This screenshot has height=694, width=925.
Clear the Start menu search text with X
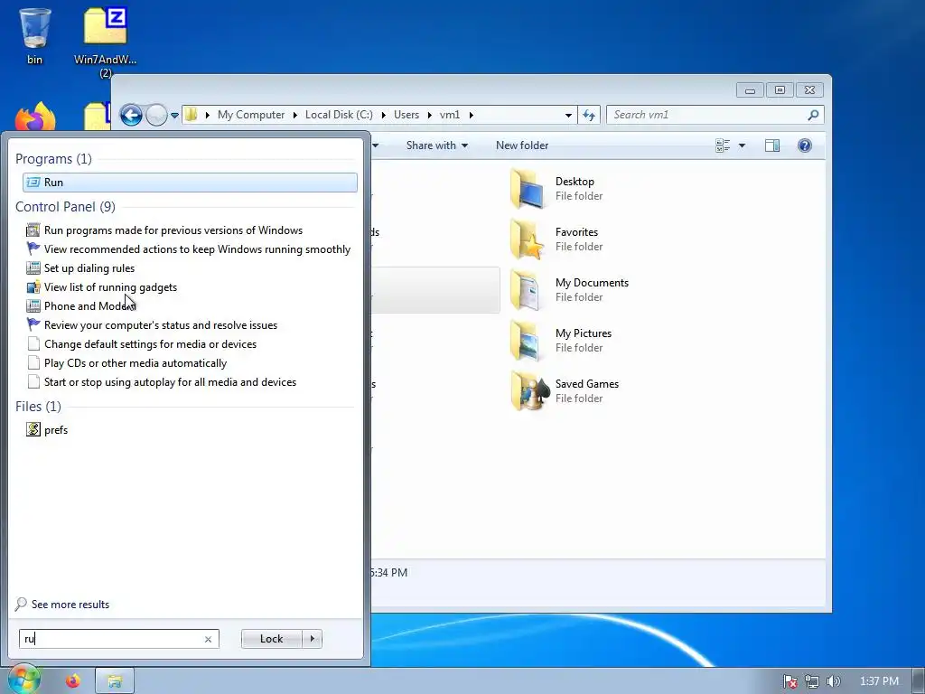[x=208, y=639]
